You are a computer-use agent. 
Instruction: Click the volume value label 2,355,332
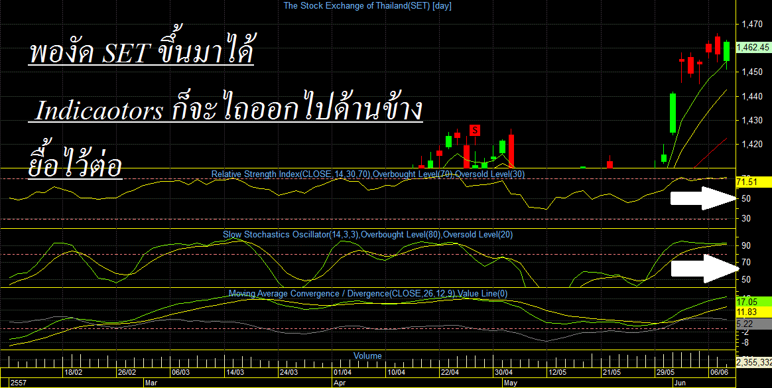754,362
